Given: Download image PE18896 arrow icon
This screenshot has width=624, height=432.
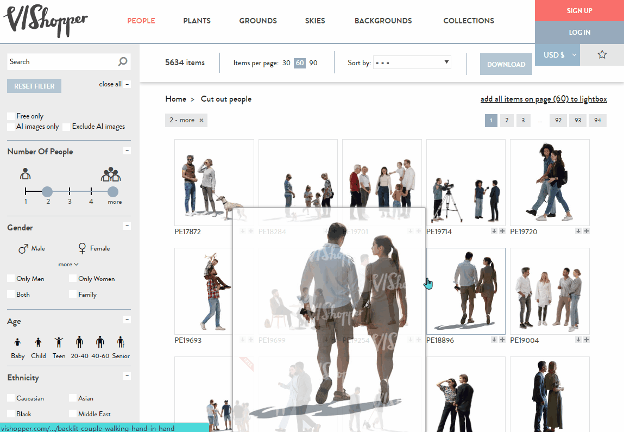Looking at the screenshot, I should [494, 340].
